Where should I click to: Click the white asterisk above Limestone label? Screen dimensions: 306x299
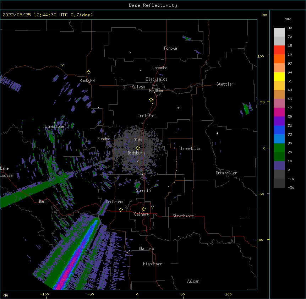pyautogui.click(x=55, y=123)
